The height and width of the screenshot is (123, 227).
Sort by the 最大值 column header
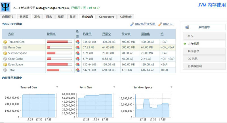126,34
